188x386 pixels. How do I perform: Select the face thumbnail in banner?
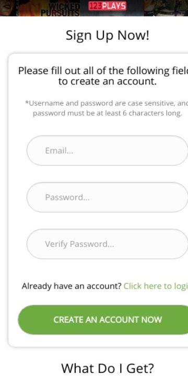[x=8, y=8]
